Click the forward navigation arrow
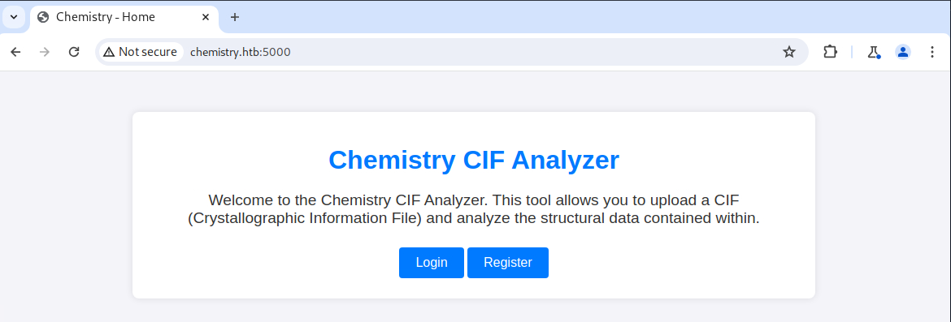951x322 pixels. tap(44, 52)
